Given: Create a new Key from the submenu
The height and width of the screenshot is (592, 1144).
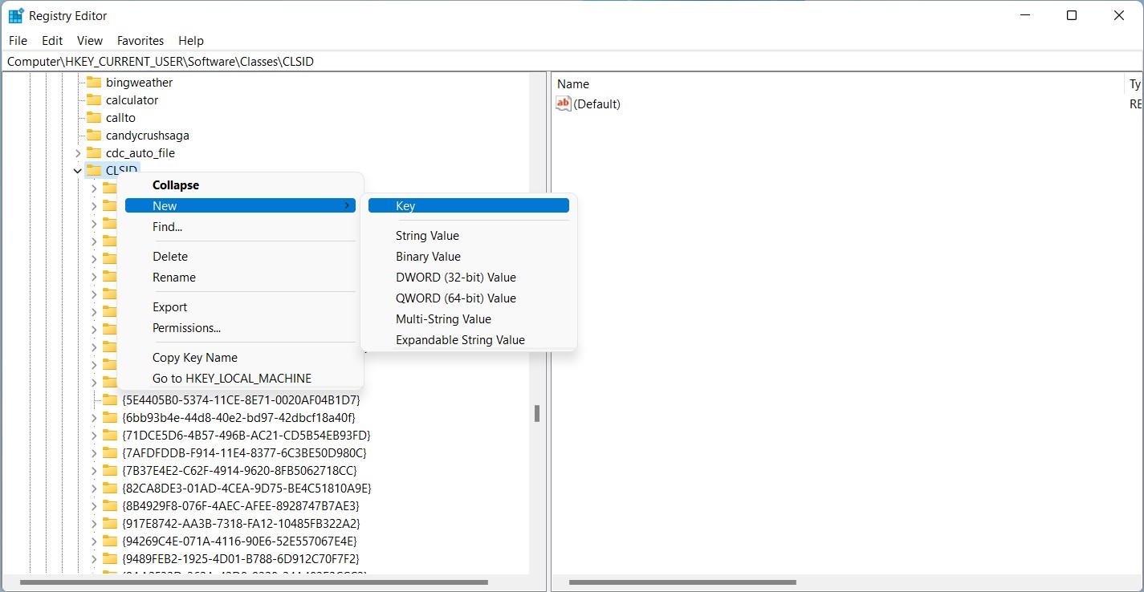Looking at the screenshot, I should [x=469, y=206].
